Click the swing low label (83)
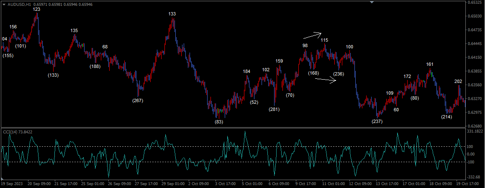 point(219,122)
